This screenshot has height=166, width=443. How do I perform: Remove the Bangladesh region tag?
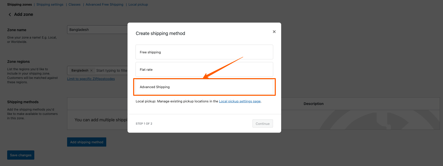coord(91,70)
